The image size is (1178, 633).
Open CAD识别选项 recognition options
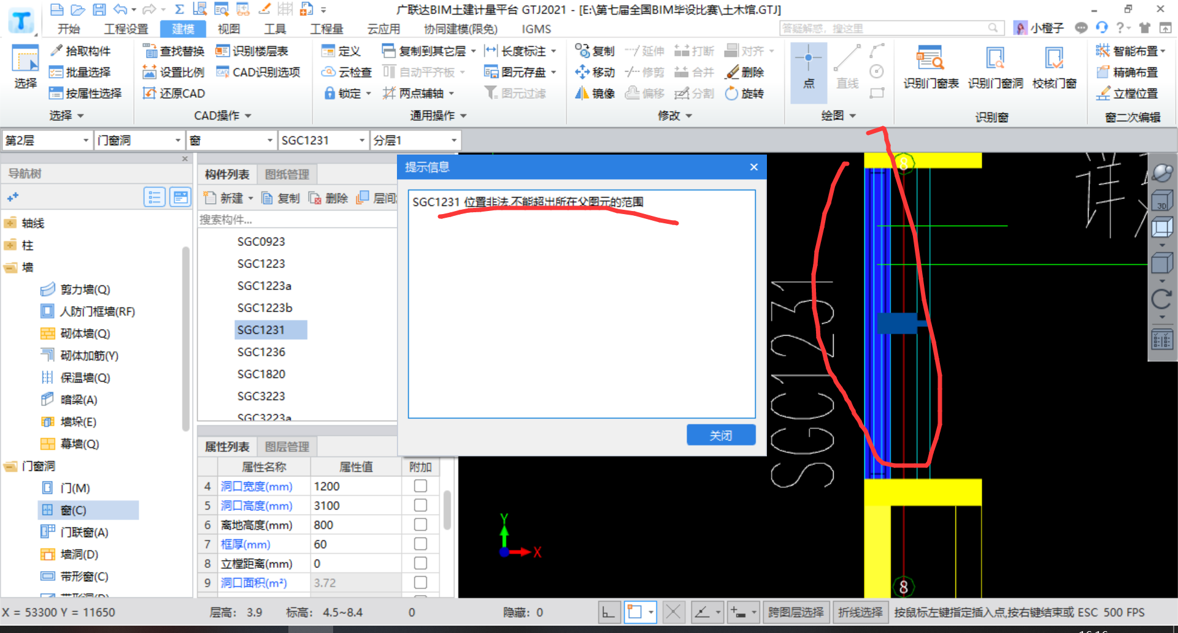pyautogui.click(x=258, y=72)
